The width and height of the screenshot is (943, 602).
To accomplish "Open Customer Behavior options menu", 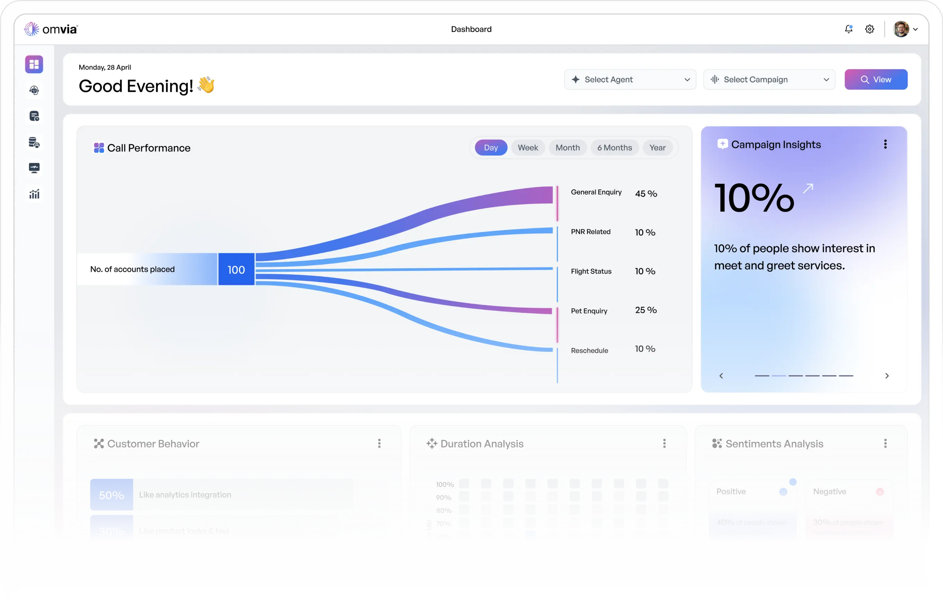I will (x=379, y=444).
